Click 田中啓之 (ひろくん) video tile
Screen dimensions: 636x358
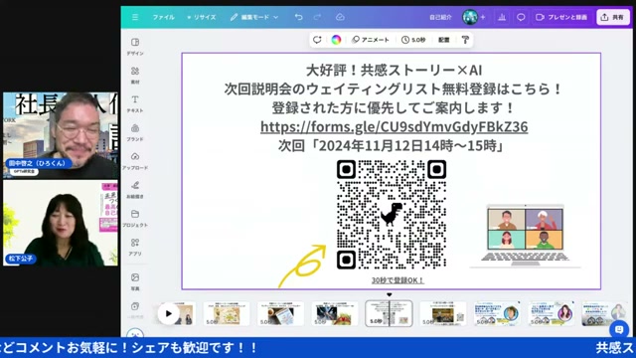pos(61,135)
